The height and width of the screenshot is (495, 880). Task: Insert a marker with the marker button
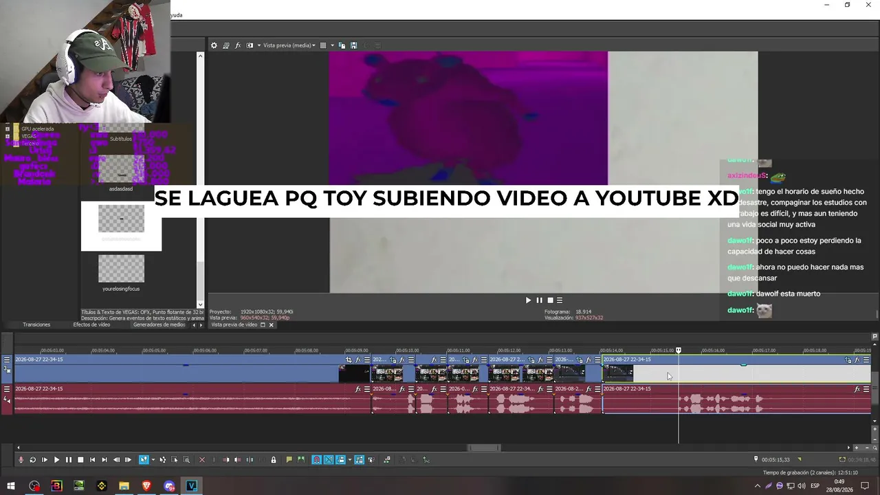click(289, 460)
